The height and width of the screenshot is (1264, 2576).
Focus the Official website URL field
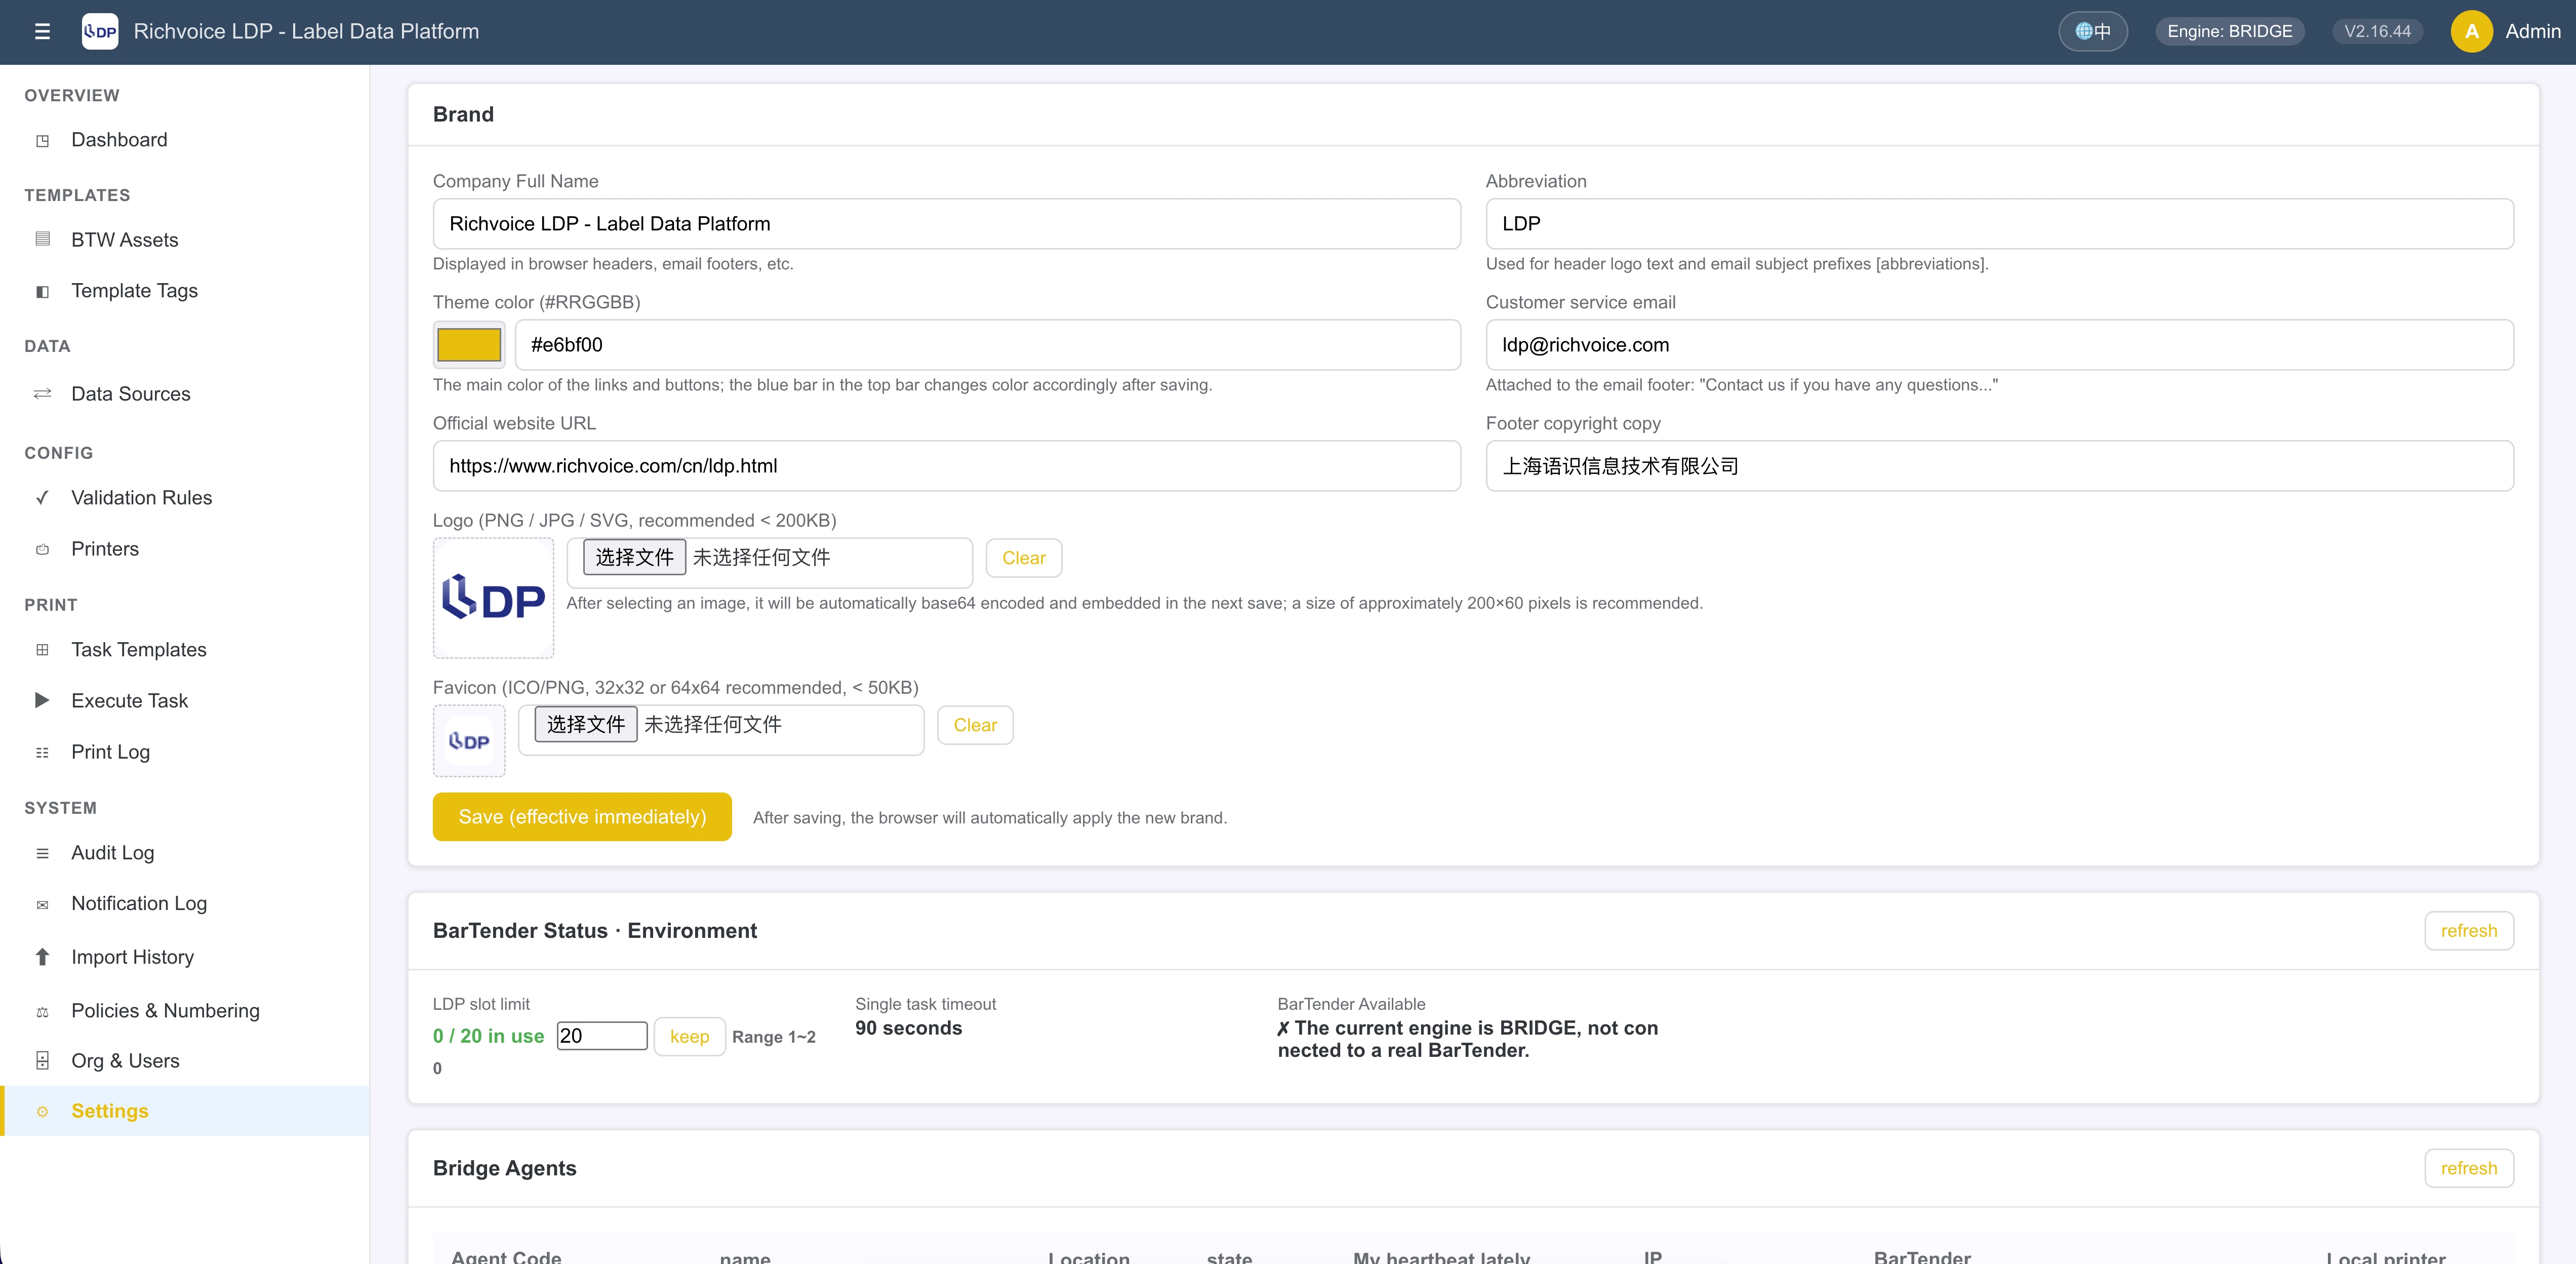tap(946, 466)
